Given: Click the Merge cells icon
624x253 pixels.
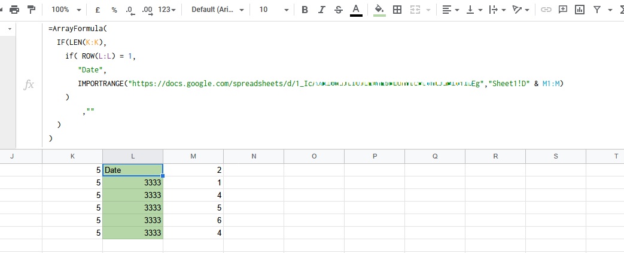Looking at the screenshot, I should [415, 10].
